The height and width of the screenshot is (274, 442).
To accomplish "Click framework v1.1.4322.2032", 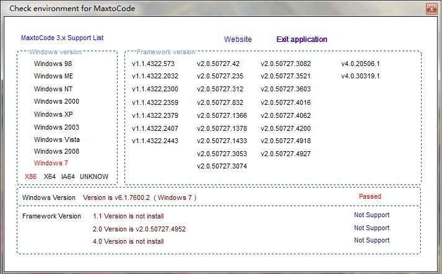I will (155, 76).
